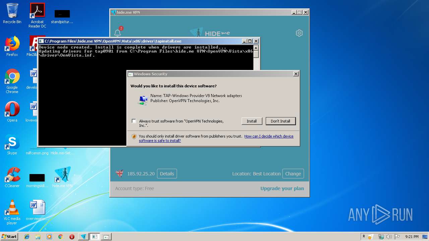
Task: Click Opera icon in the taskbar
Action: [72, 237]
